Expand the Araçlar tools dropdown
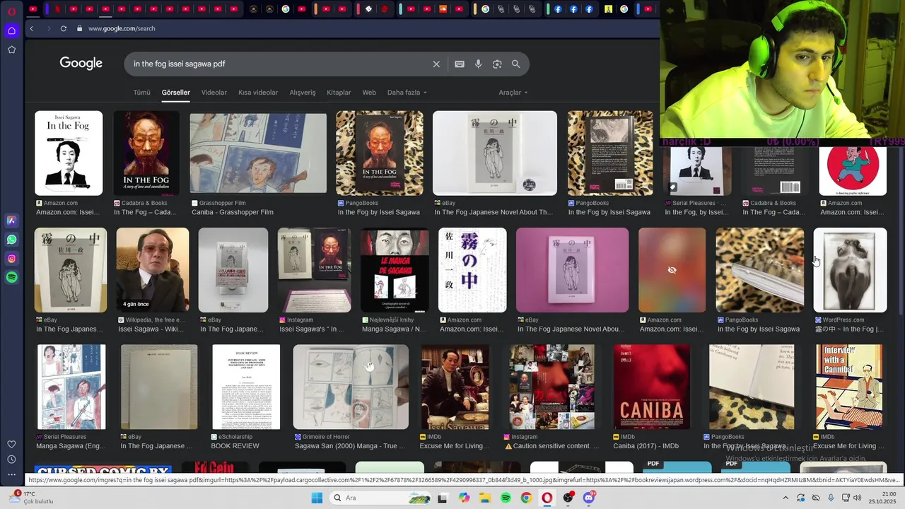Screen dimensions: 905x509 click(513, 93)
